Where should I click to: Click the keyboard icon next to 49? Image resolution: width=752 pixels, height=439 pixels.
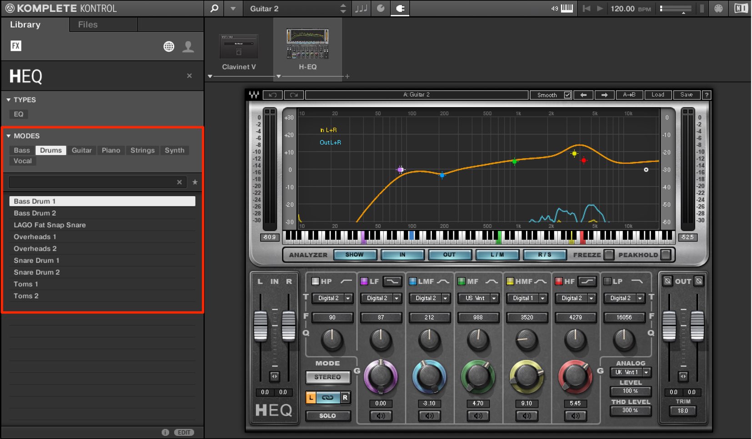click(x=567, y=8)
